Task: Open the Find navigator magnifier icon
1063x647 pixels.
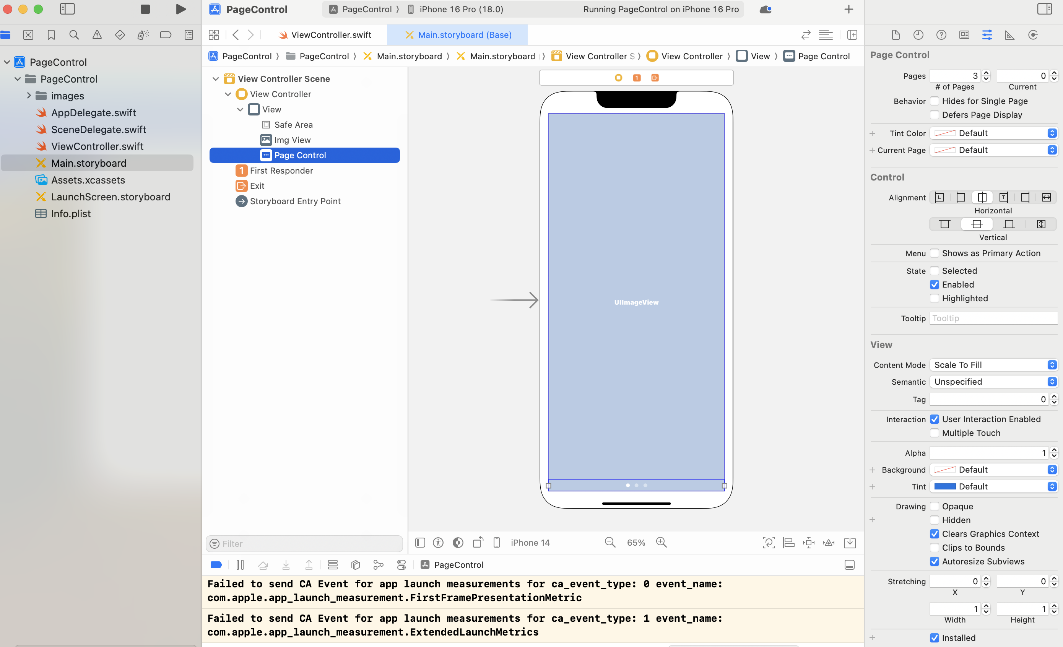Action: (74, 35)
